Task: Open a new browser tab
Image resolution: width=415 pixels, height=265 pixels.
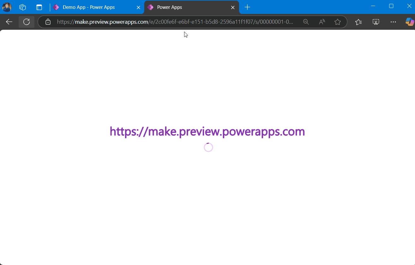Action: coord(247,7)
